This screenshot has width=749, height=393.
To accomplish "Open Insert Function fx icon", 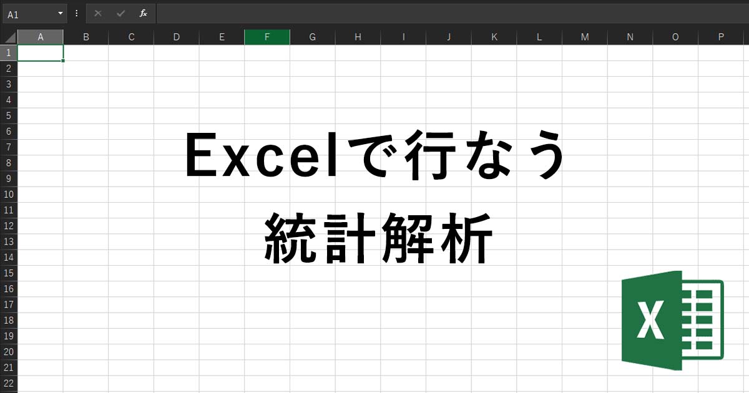I will (143, 13).
